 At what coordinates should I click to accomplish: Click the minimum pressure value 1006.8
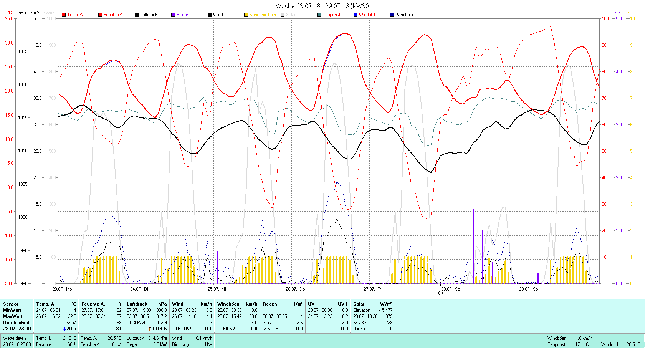160,310
